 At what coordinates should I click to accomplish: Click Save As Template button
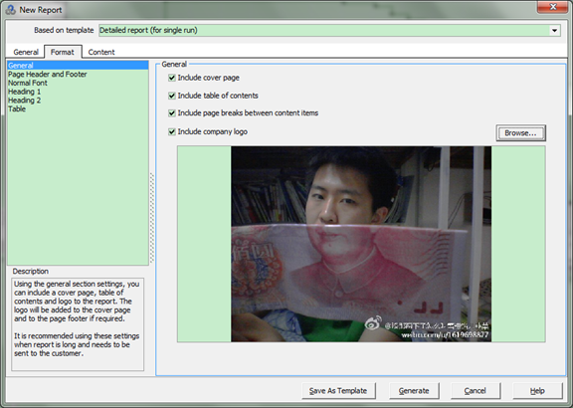coord(338,391)
